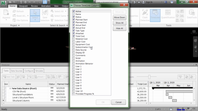The height and width of the screenshot is (111, 198).
Task: Click the Add Task icon in TimeLiner
Action: tap(9, 77)
